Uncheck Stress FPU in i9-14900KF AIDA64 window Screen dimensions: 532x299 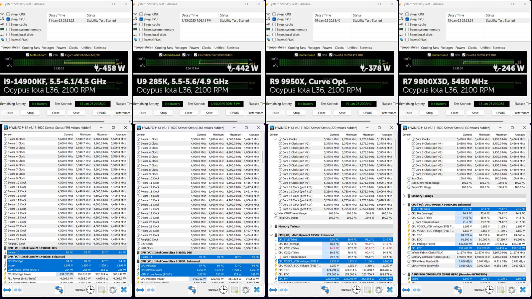pyautogui.click(x=8, y=19)
